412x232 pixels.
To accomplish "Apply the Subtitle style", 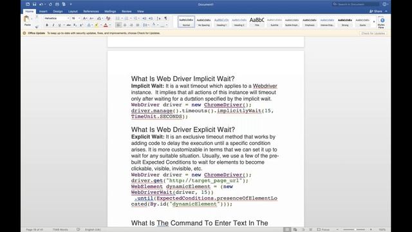I will pyautogui.click(x=274, y=21).
